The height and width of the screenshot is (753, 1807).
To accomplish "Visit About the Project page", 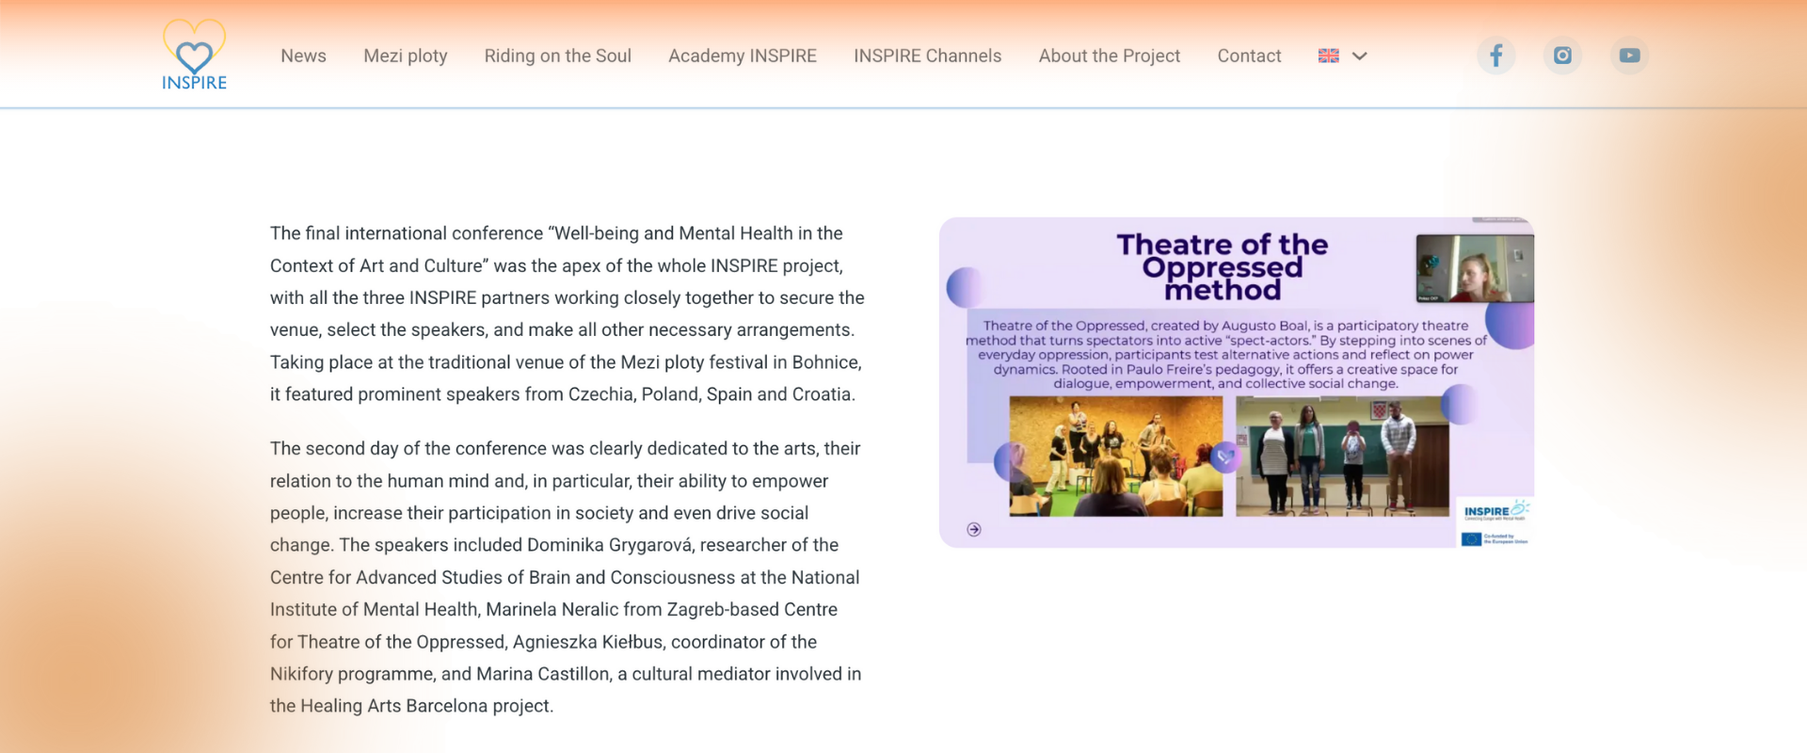I will [x=1110, y=56].
